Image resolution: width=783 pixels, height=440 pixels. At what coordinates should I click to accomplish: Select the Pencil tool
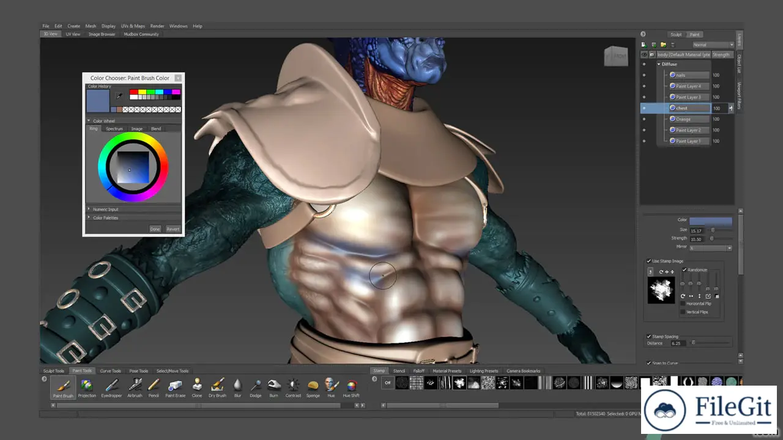coord(154,387)
